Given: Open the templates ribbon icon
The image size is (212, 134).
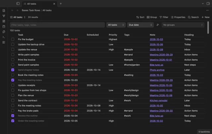Looking at the screenshot, I should (4, 32).
